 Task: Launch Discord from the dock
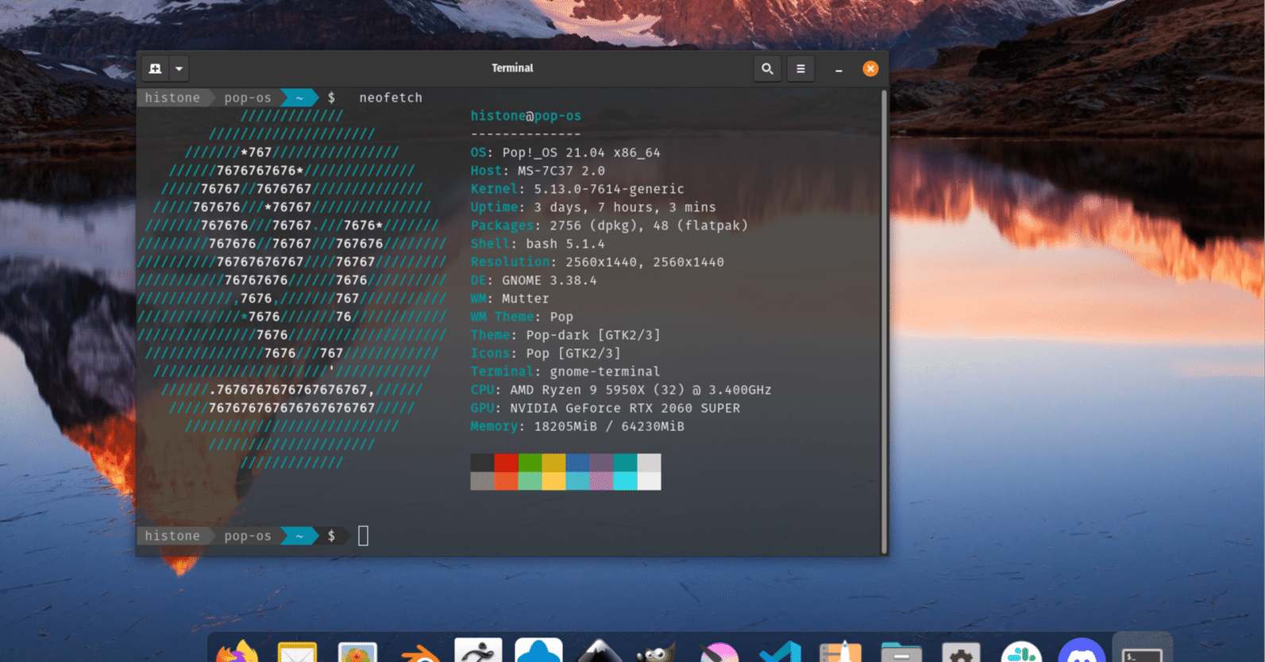pyautogui.click(x=1082, y=651)
